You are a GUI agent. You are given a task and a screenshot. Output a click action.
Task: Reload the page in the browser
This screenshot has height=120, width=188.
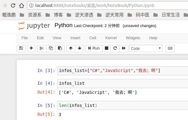pos(13,5)
